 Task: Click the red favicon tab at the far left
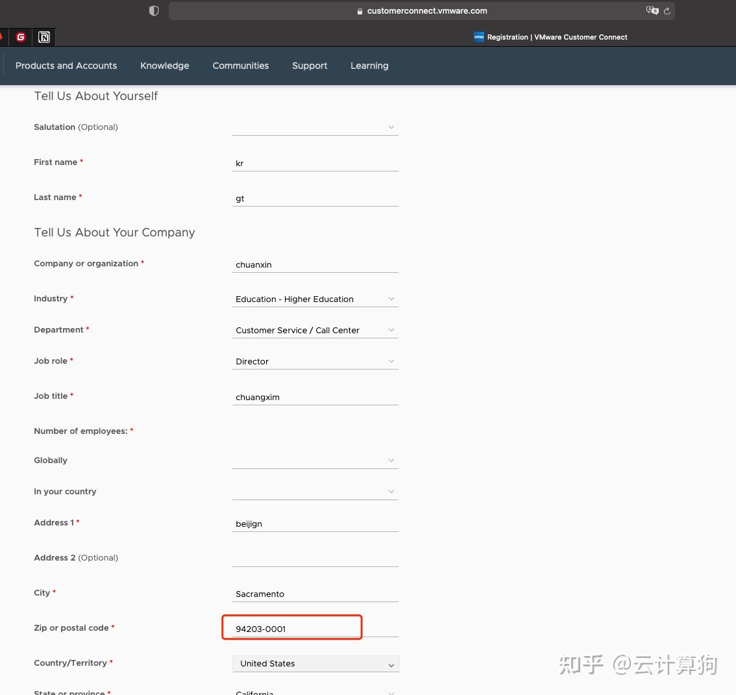coord(3,37)
